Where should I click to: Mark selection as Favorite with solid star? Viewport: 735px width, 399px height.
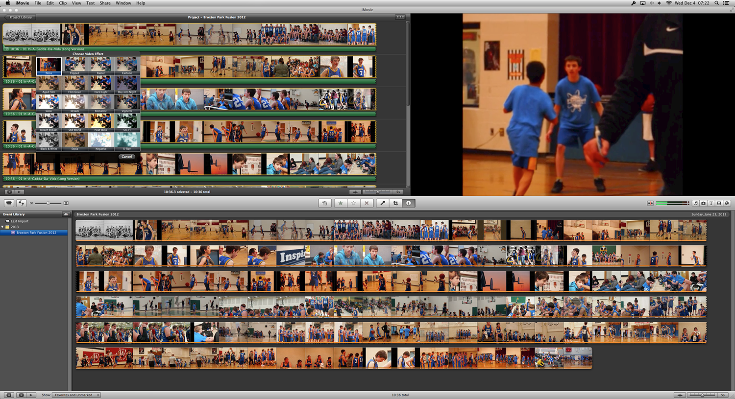(x=341, y=203)
